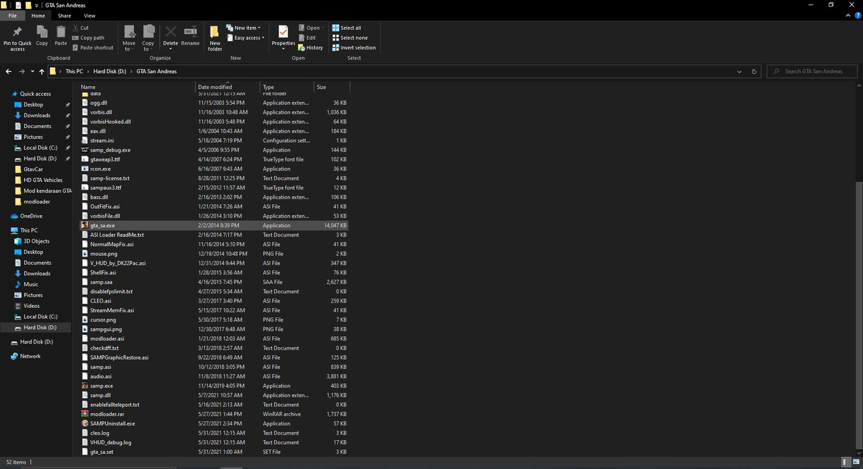Click Select none
The width and height of the screenshot is (863, 469).
coord(349,38)
